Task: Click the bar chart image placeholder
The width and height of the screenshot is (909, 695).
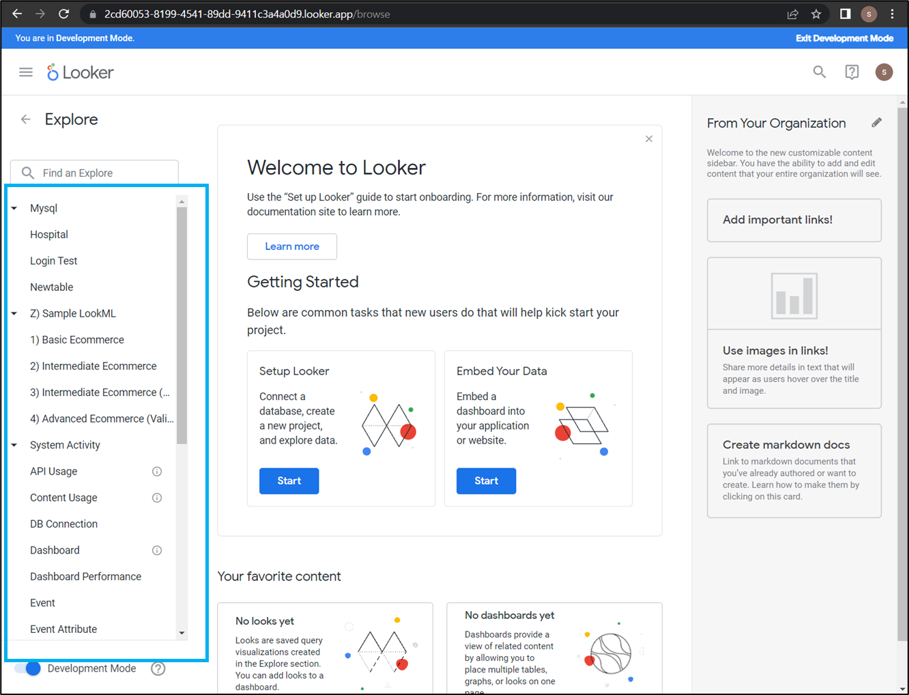Action: pos(794,296)
